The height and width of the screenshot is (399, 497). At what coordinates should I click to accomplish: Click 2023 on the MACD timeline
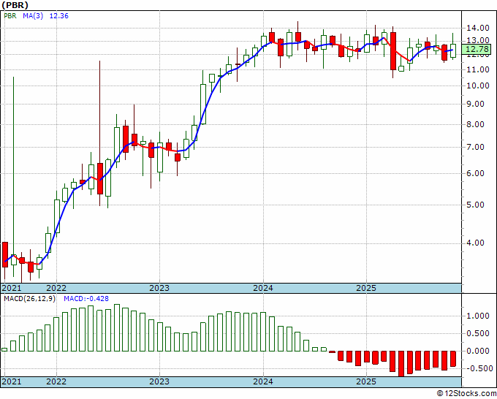point(159,381)
